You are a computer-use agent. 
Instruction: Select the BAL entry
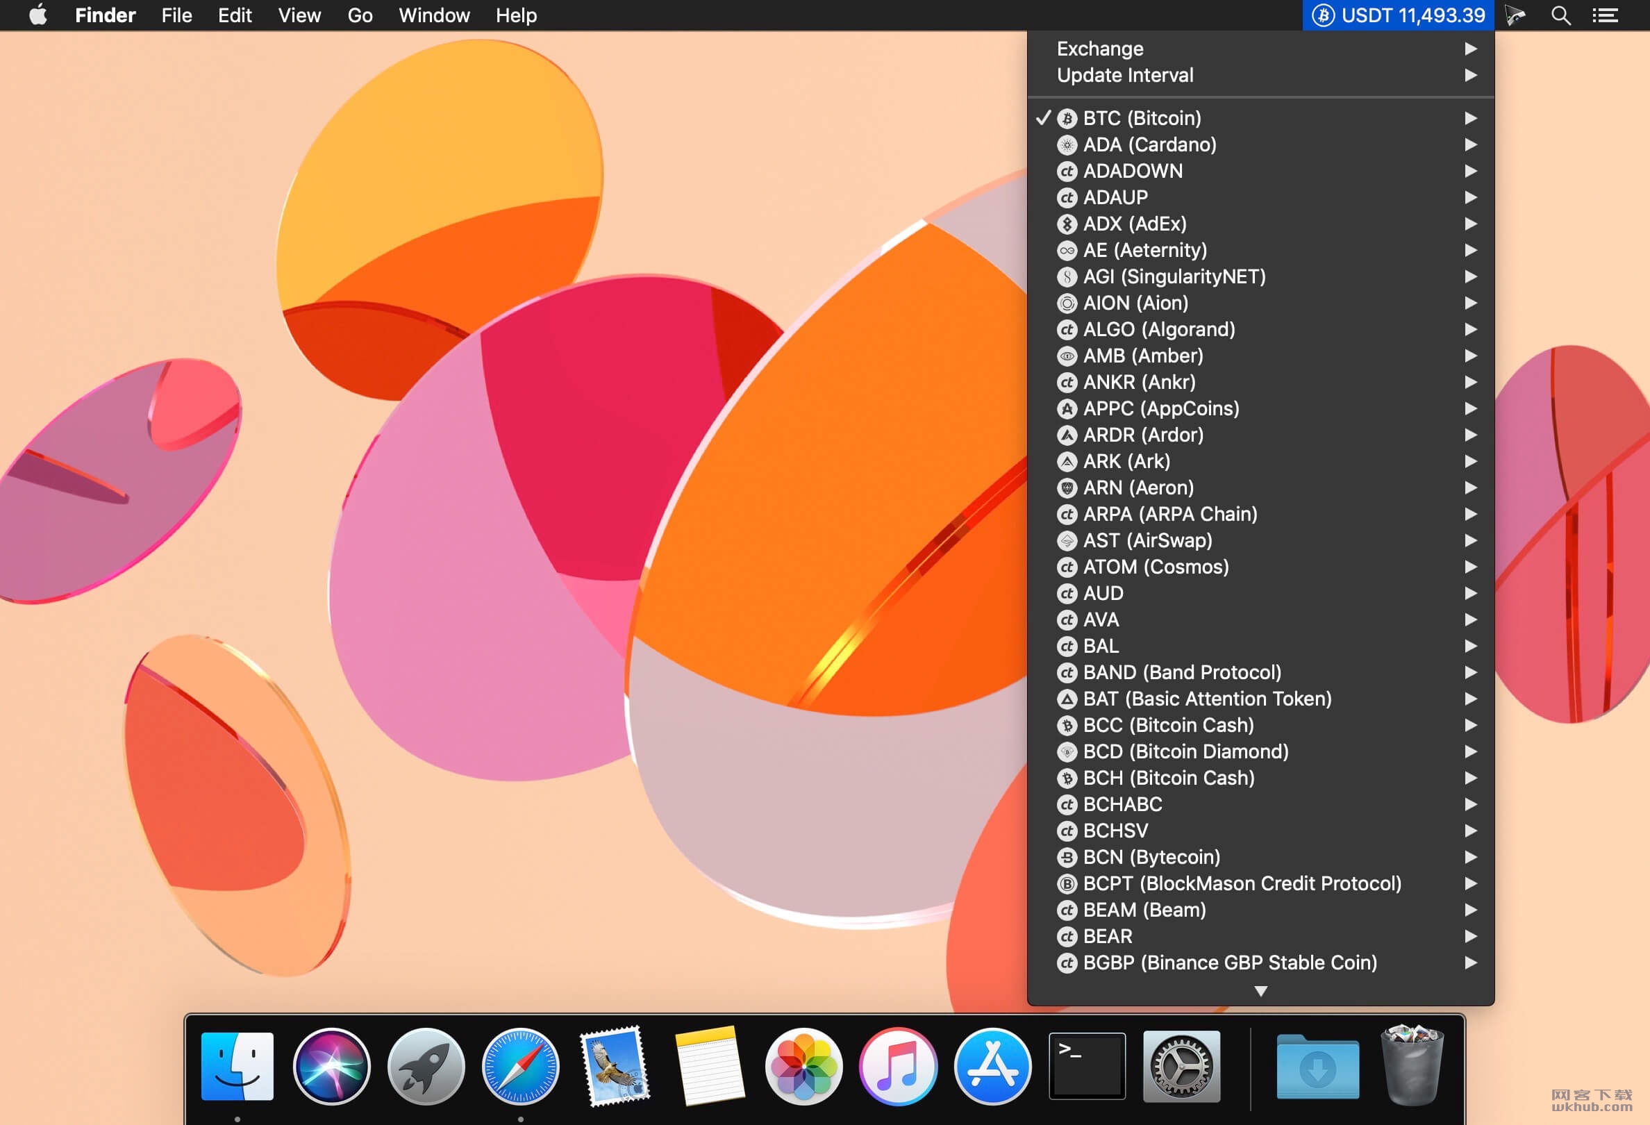coord(1261,646)
